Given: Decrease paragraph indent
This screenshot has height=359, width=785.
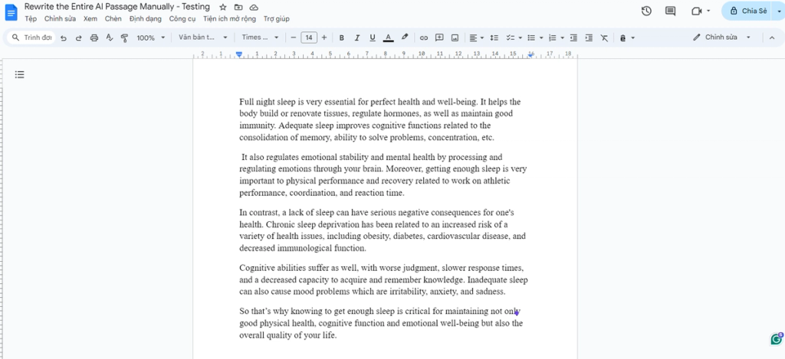Looking at the screenshot, I should pos(573,38).
